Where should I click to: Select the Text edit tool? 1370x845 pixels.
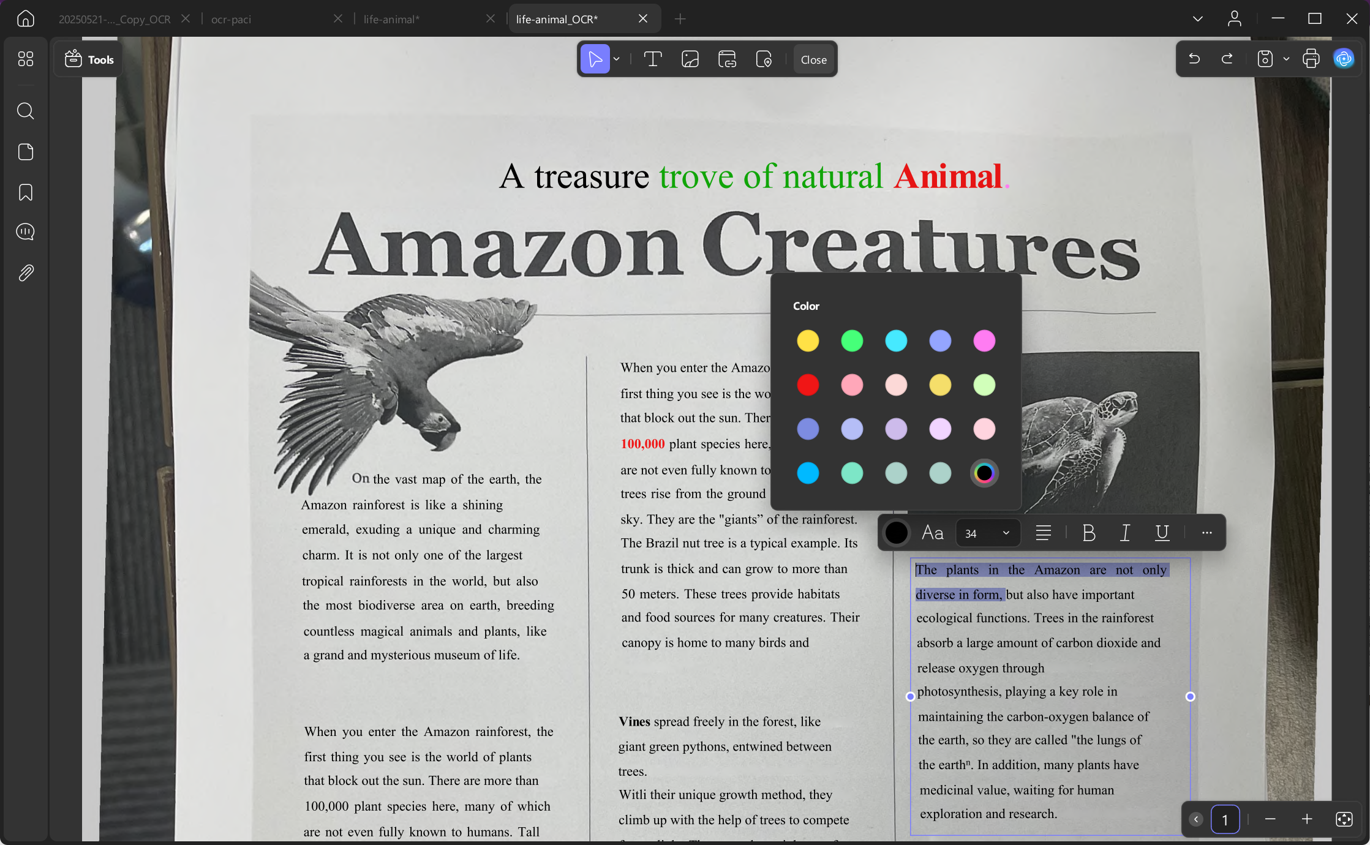653,59
